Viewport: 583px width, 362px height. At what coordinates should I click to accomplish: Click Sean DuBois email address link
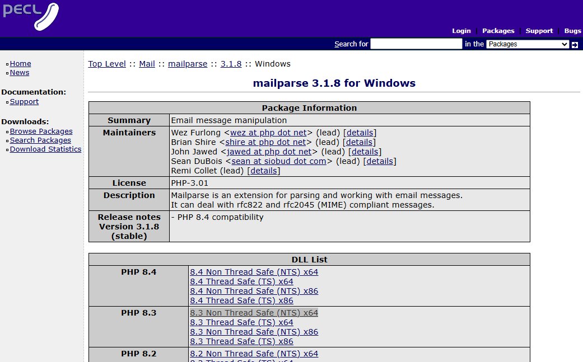278,161
